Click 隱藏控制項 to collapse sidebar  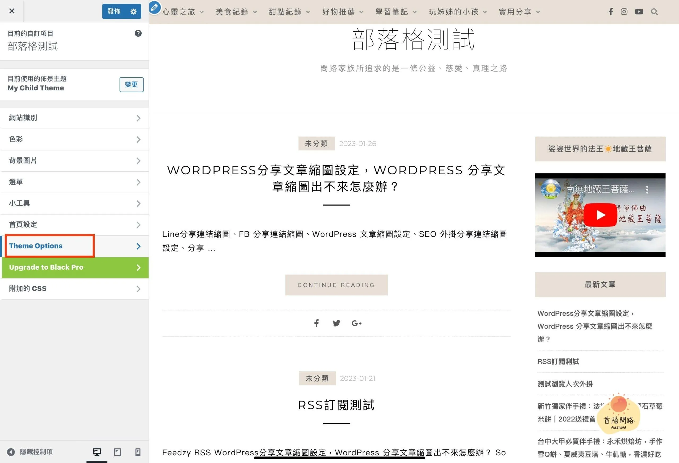tap(31, 452)
